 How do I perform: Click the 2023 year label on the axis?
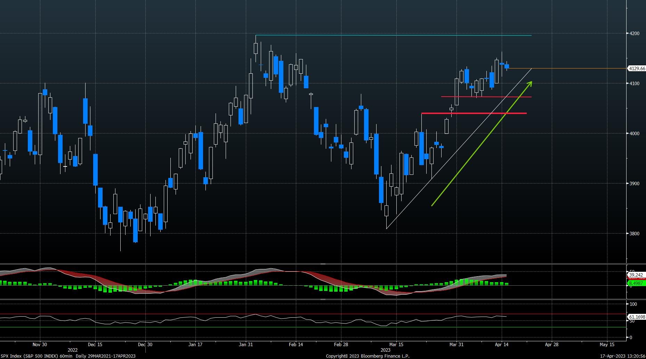point(386,350)
